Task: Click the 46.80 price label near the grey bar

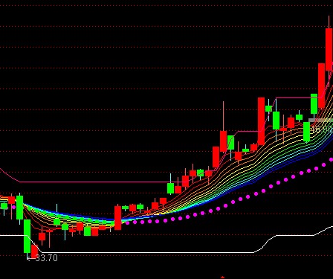Action: (322, 129)
